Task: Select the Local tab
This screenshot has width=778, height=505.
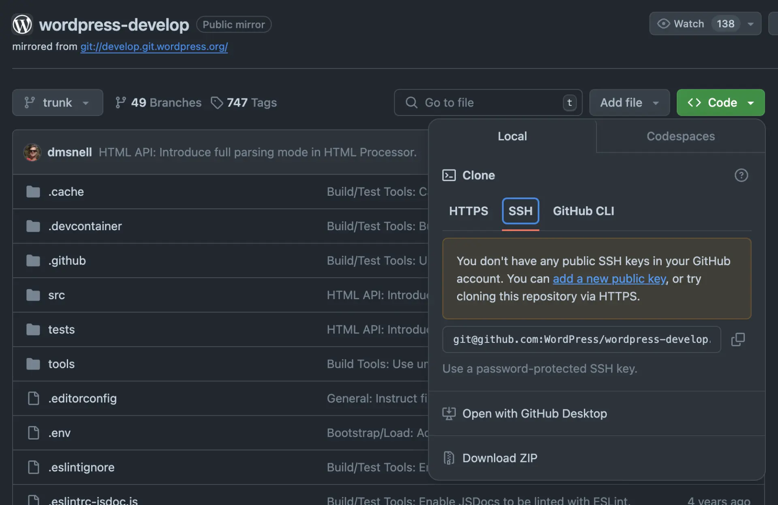Action: [x=512, y=136]
